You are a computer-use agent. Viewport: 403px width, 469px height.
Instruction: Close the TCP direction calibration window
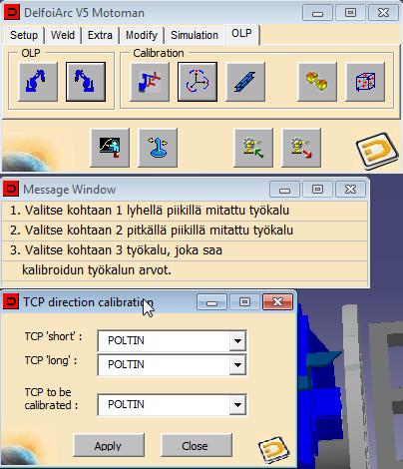(x=277, y=302)
